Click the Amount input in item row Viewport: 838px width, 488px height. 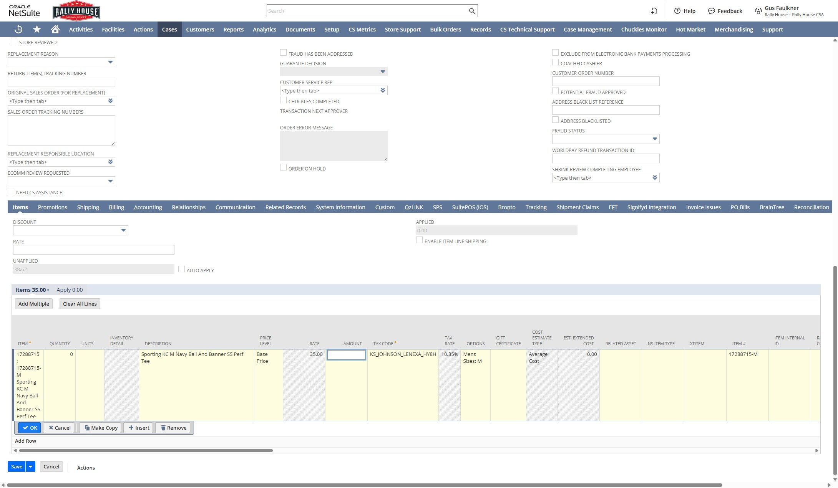tap(346, 355)
